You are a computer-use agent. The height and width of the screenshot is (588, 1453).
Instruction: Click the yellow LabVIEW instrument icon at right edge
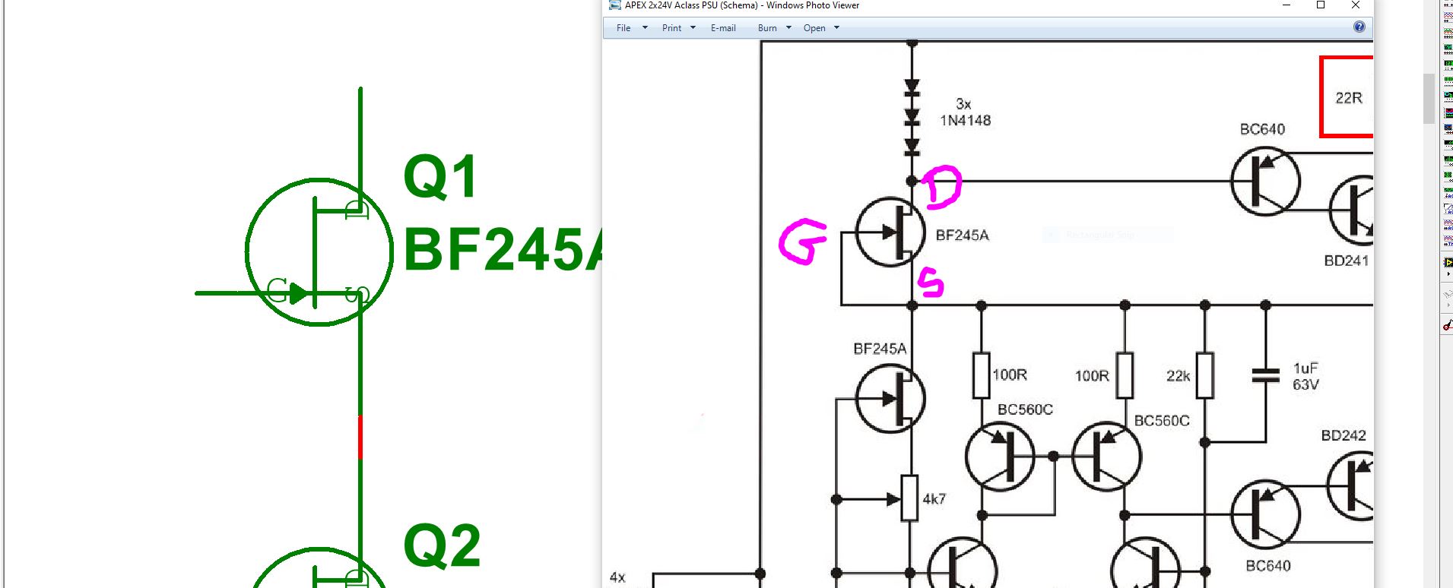(1448, 262)
